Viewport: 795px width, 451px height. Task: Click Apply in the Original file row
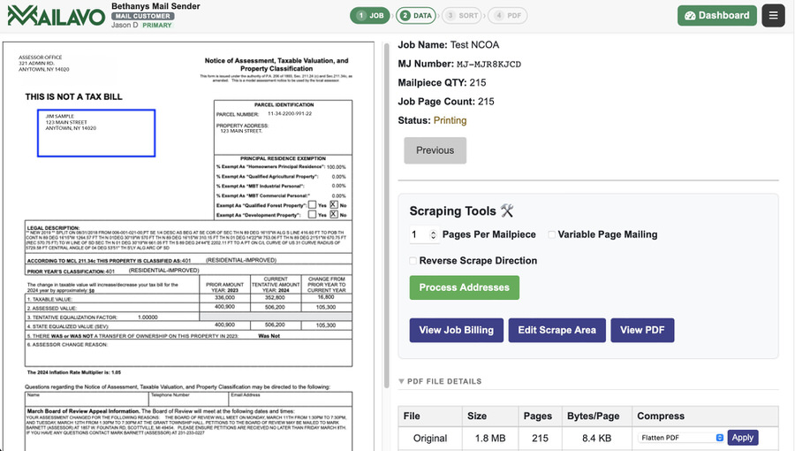tap(743, 438)
